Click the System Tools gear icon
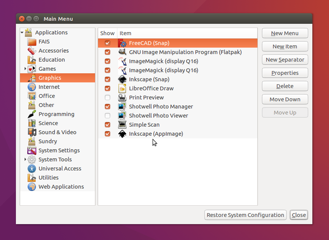This screenshot has width=329, height=240. pyautogui.click(x=32, y=159)
